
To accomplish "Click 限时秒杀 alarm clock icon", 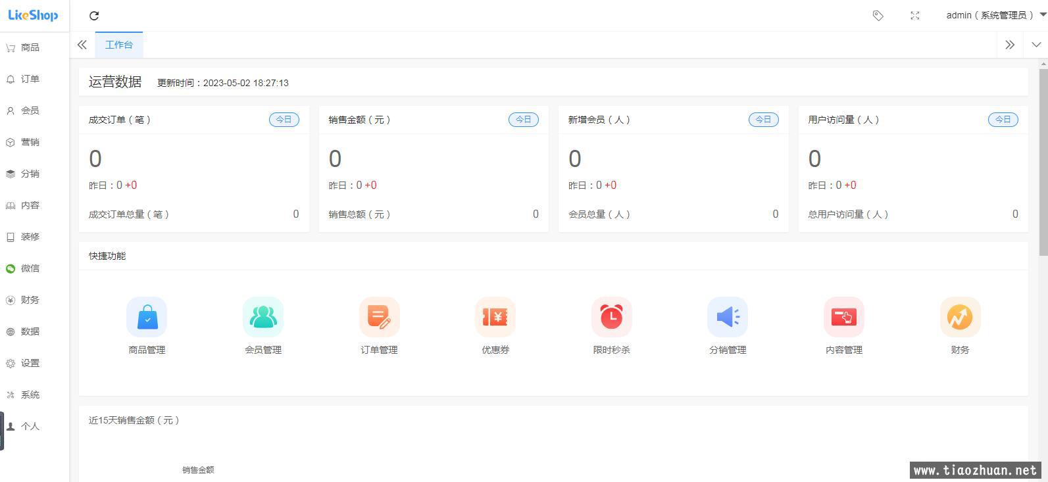I will pos(612,317).
